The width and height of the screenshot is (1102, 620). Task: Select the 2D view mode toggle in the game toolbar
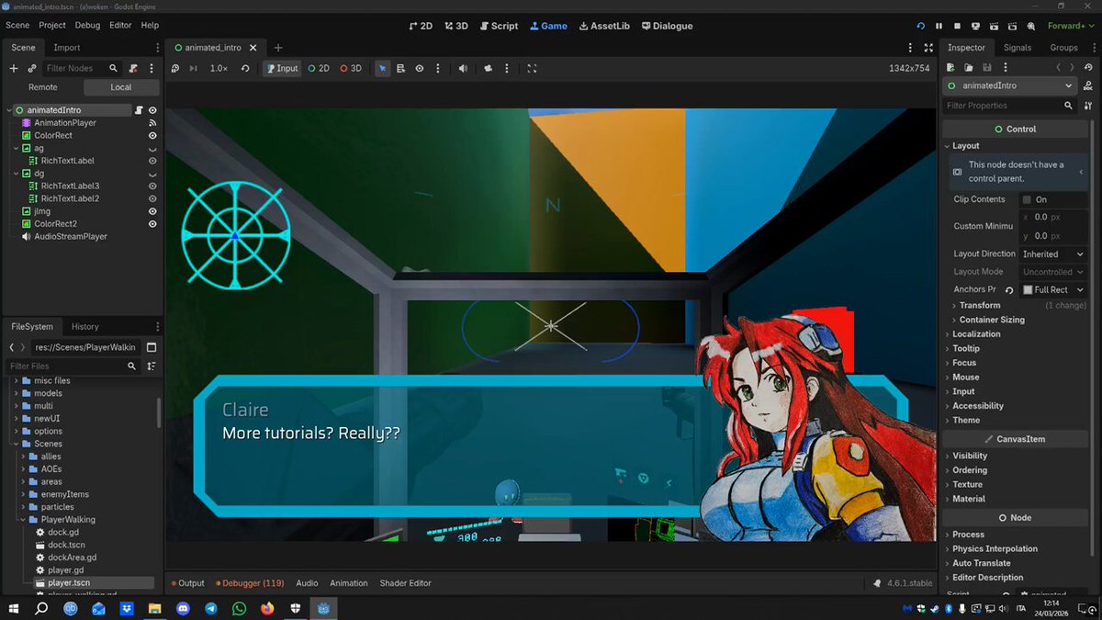coord(319,68)
